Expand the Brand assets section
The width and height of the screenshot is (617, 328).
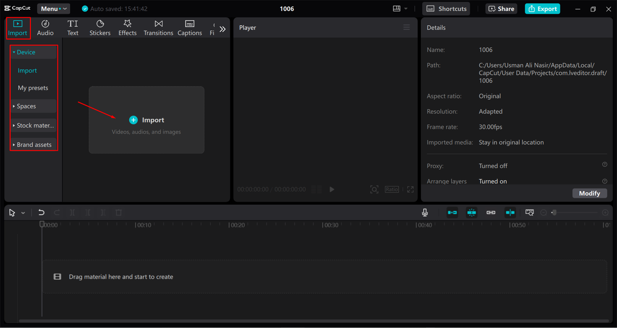[x=34, y=144]
